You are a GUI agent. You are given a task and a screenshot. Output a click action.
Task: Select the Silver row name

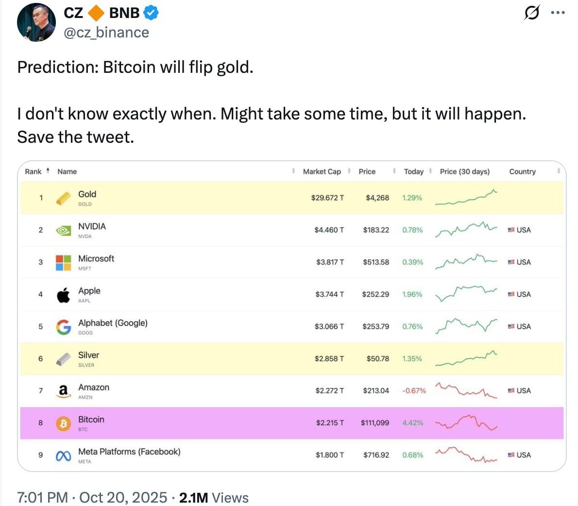click(88, 355)
